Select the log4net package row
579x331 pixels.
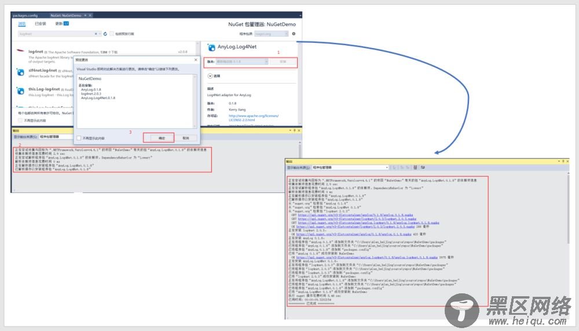105,56
